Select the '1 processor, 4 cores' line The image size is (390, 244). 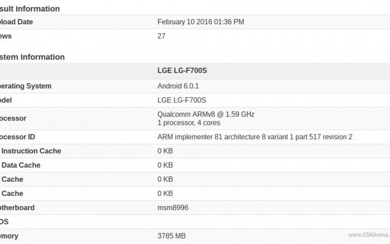tap(189, 123)
